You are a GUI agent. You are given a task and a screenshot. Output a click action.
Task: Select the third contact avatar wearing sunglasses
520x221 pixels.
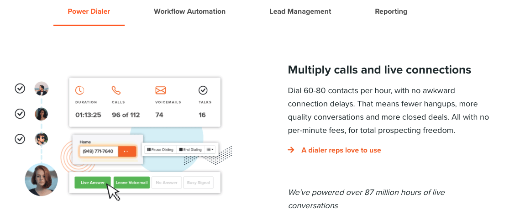tap(42, 139)
